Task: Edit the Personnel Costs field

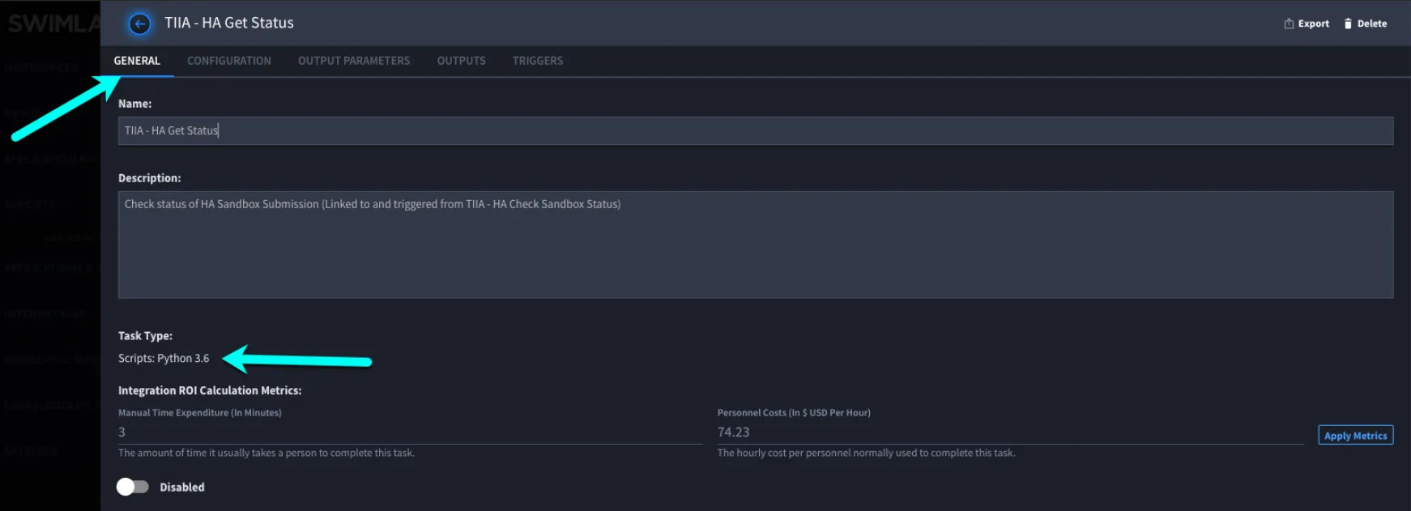Action: pos(1010,432)
